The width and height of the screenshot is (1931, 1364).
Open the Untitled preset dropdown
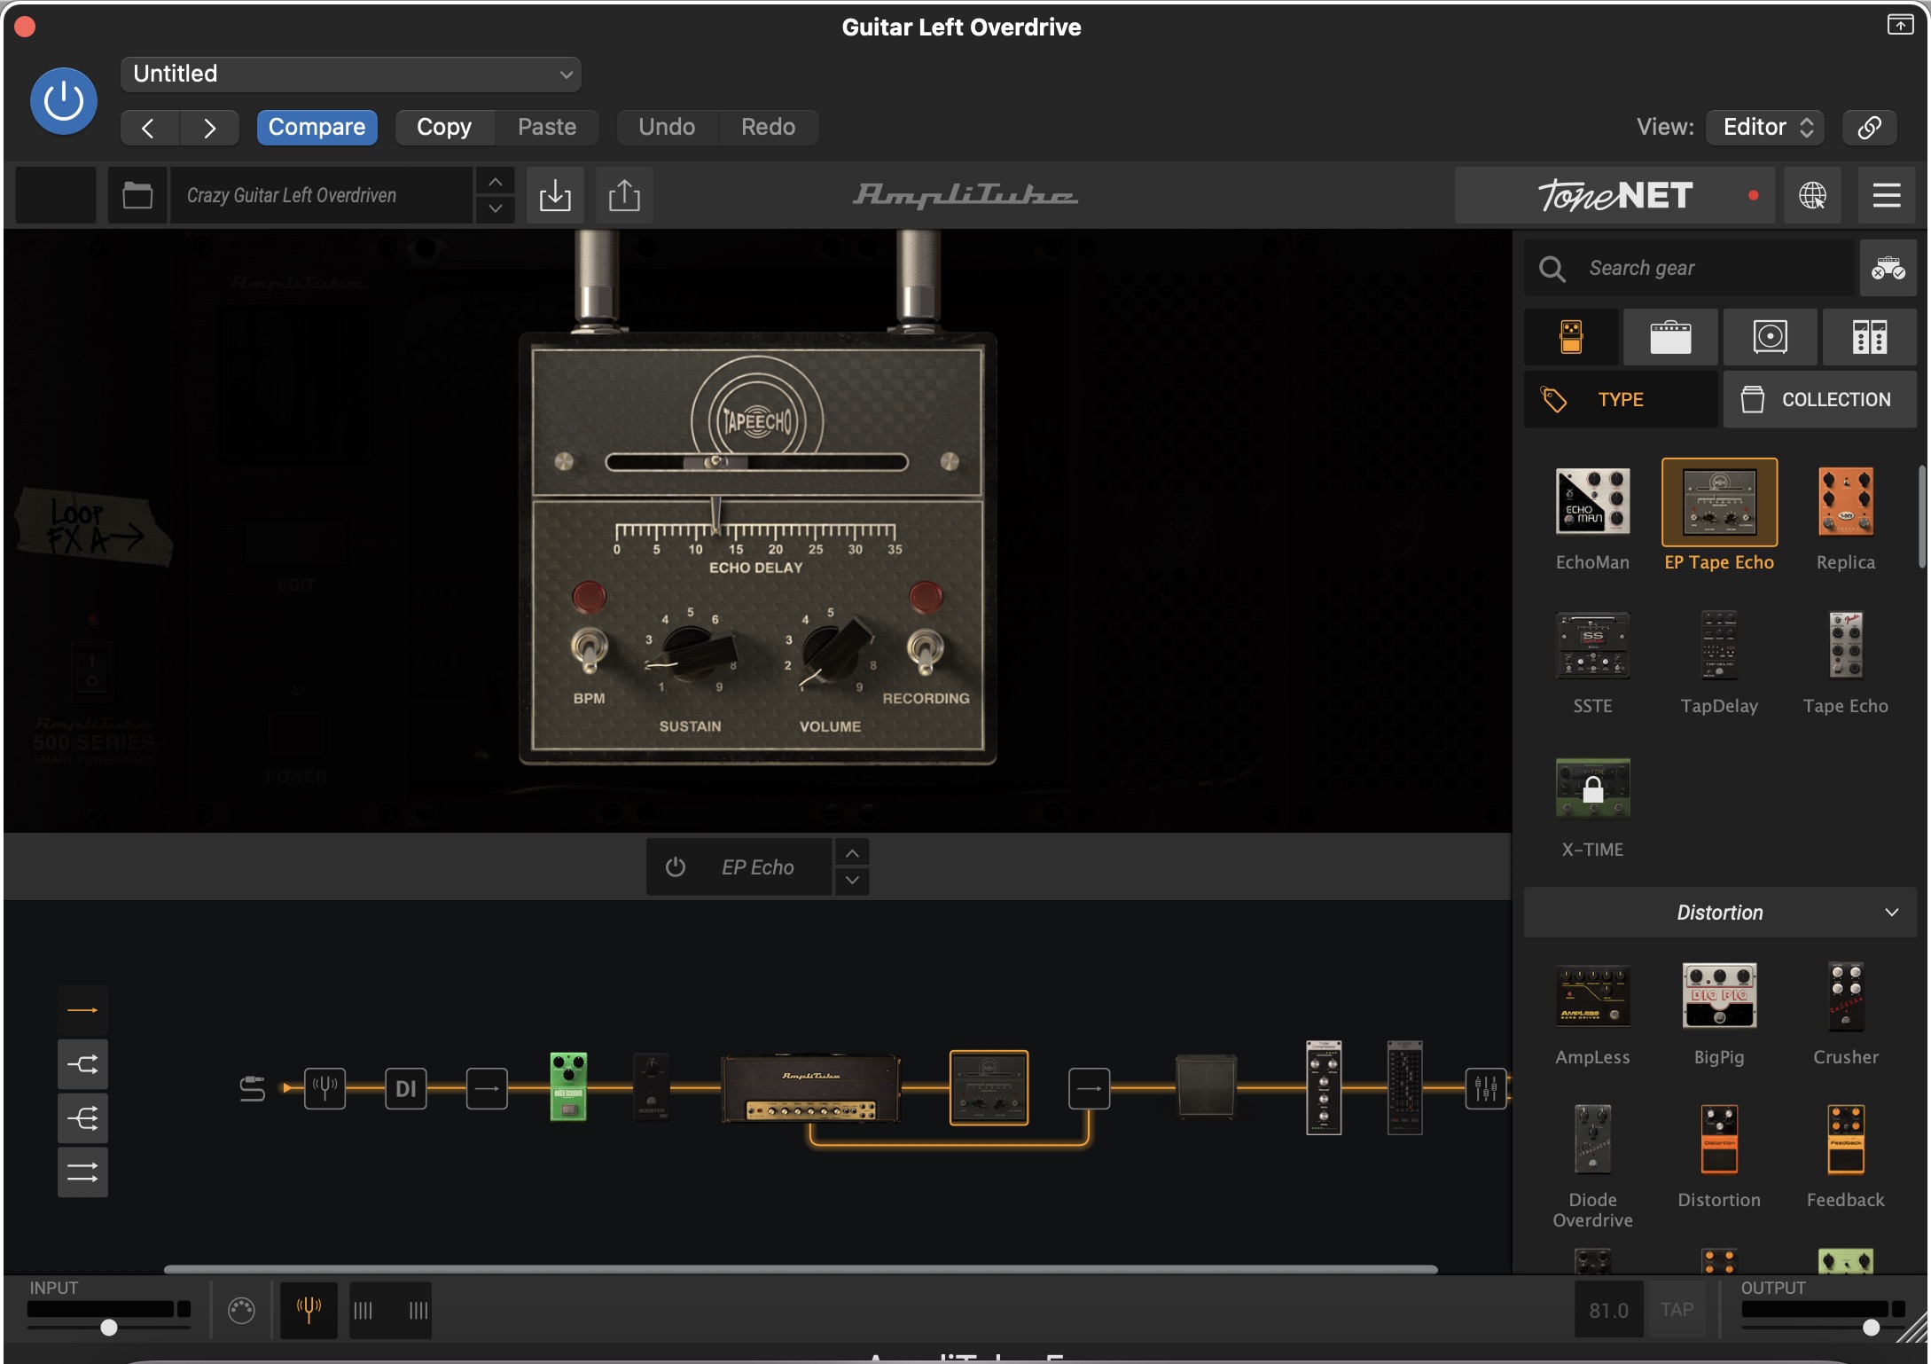coord(351,74)
